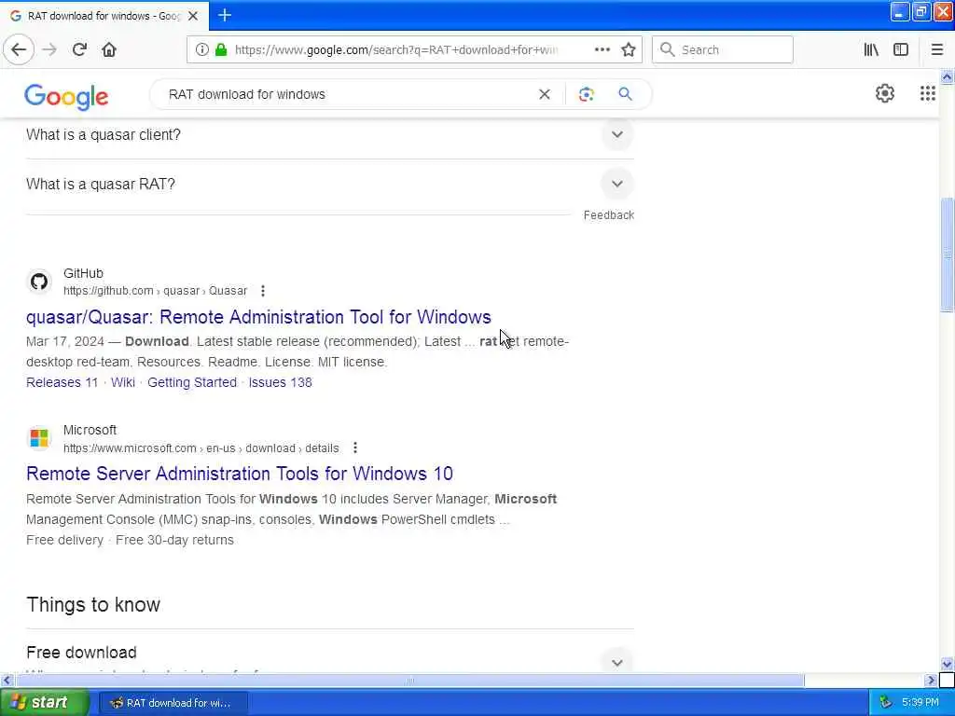
Task: Open the Firefox home page
Action: pos(109,49)
